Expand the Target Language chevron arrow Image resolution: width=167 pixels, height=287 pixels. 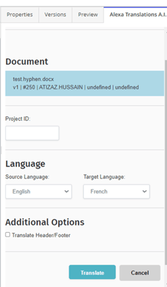coord(145,191)
